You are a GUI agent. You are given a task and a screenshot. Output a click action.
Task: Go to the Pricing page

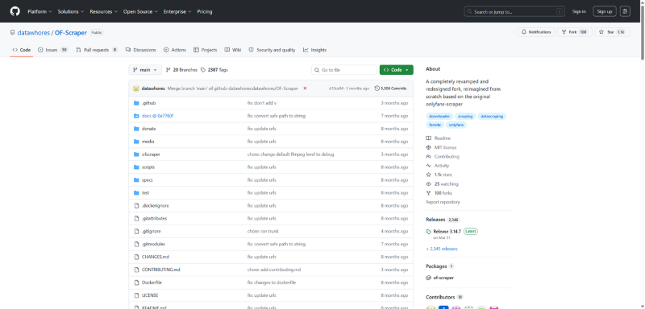click(205, 11)
